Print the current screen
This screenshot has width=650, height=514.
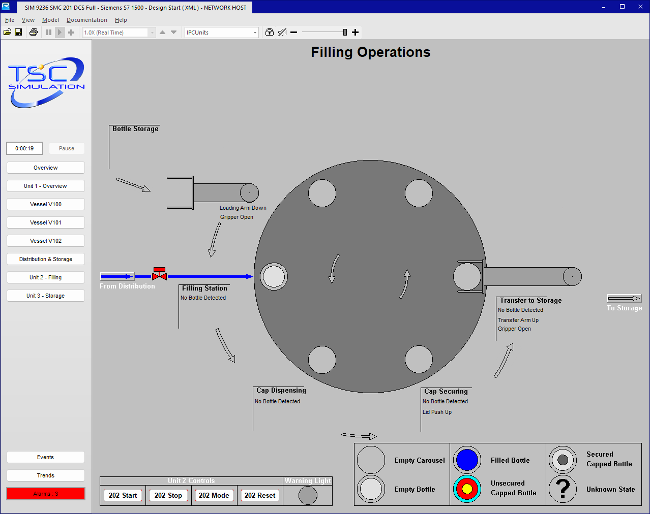point(34,33)
